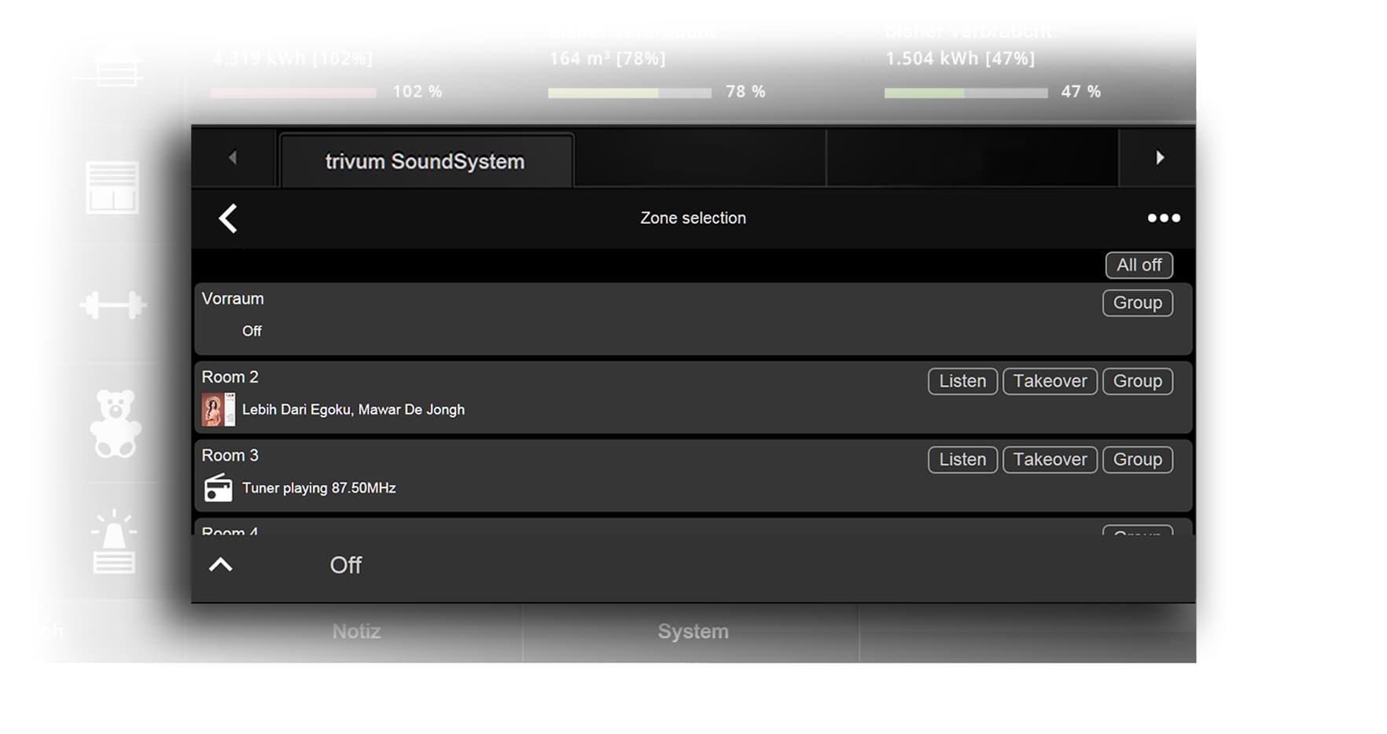Click the System button in background bar
The width and height of the screenshot is (1387, 734).
(693, 632)
